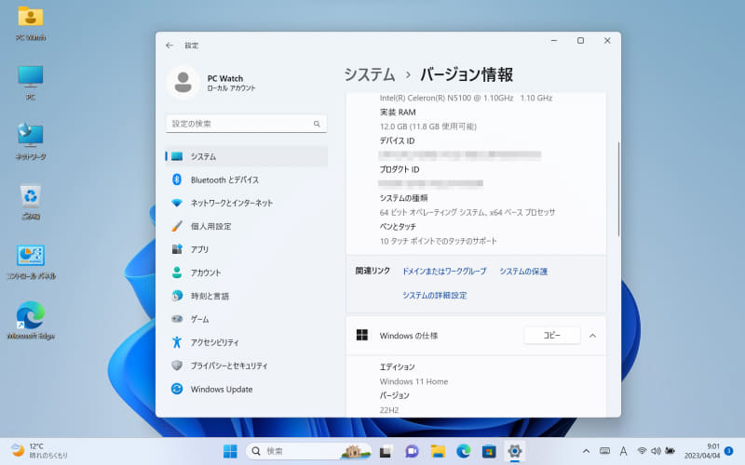Open the Chat app on taskbar
This screenshot has height=465, width=745.
click(x=412, y=451)
